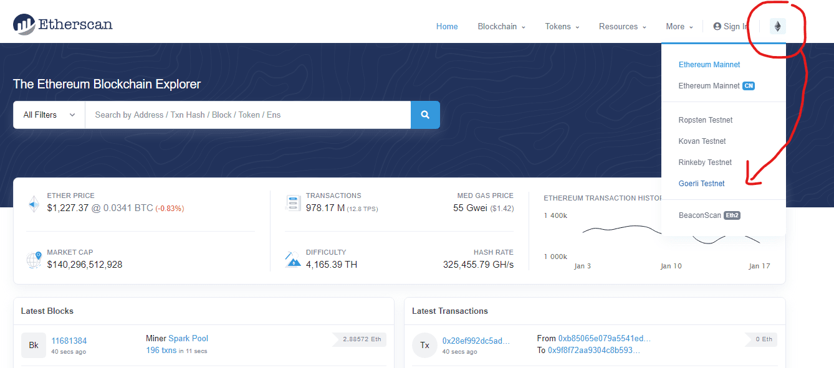Click the Ether Price diamond icon

[34, 203]
